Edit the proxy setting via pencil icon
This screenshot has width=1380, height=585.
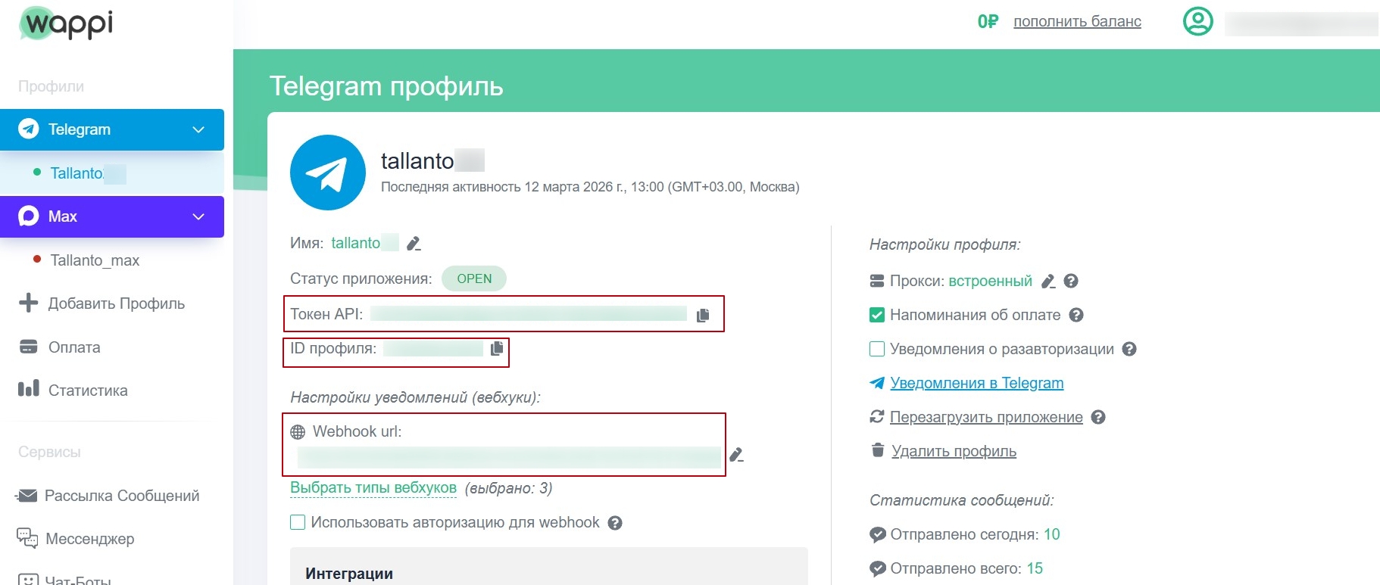1048,282
